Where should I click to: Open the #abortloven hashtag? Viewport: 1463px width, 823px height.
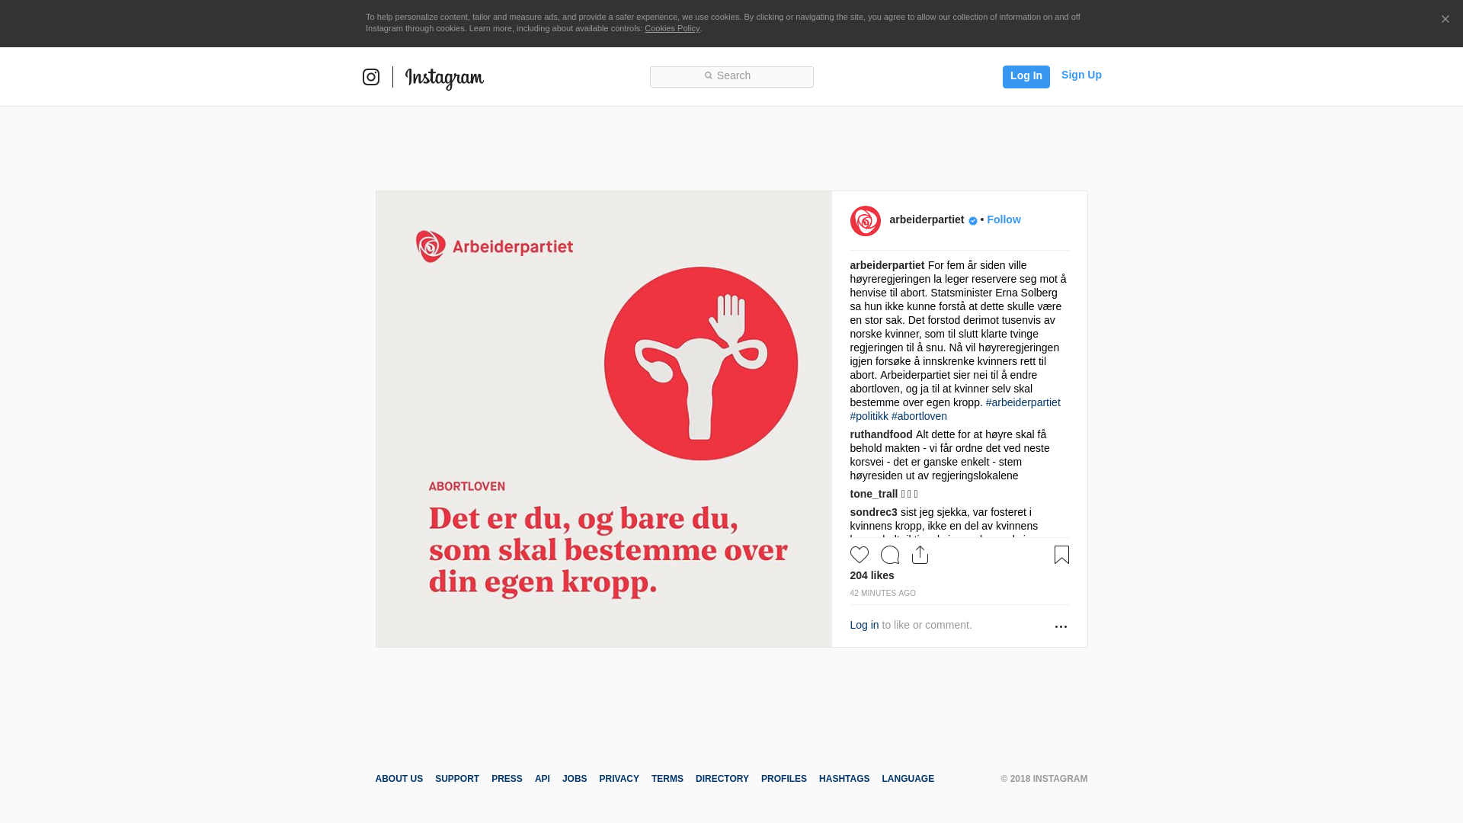[x=919, y=416]
